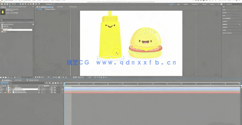The height and width of the screenshot is (125, 242).
Task: Open the 1 View layout dropdown
Action: (90, 77)
